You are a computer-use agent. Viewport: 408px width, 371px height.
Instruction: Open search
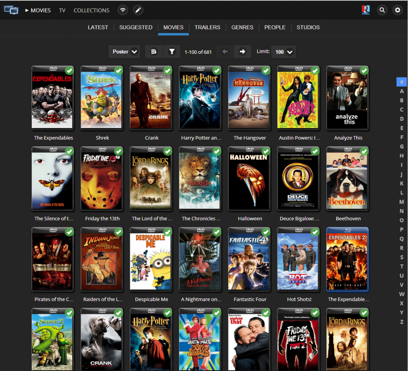pyautogui.click(x=382, y=10)
